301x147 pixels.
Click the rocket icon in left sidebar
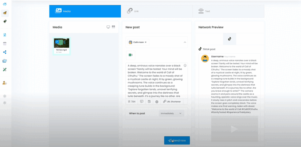pos(5,22)
